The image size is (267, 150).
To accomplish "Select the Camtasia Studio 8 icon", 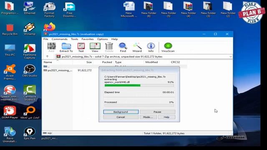I will (30, 93).
